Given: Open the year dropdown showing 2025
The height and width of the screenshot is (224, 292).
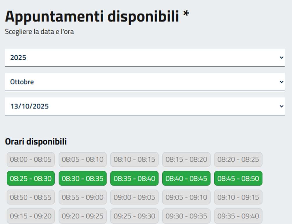Looking at the screenshot, I should click(145, 58).
